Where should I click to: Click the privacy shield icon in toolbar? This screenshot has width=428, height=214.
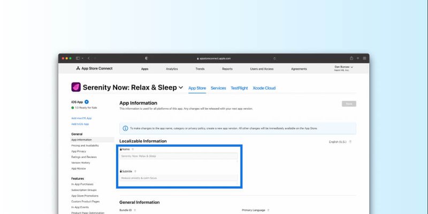tap(147, 58)
